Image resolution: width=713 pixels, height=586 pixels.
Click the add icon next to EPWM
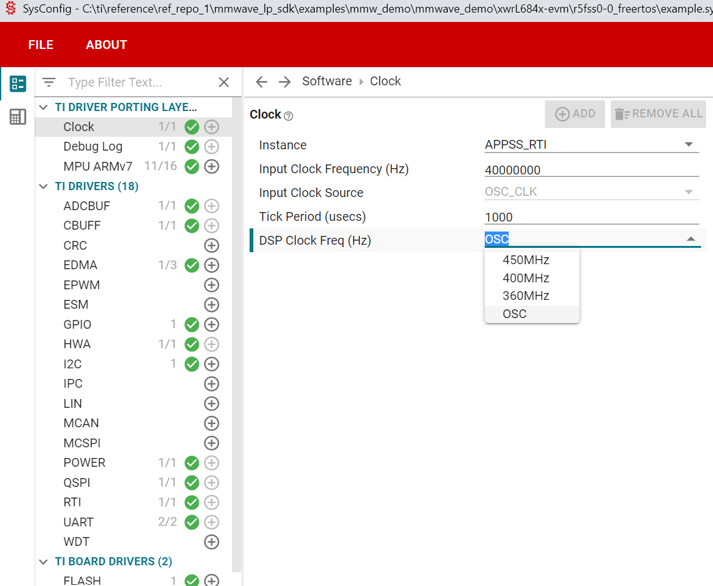tap(212, 285)
